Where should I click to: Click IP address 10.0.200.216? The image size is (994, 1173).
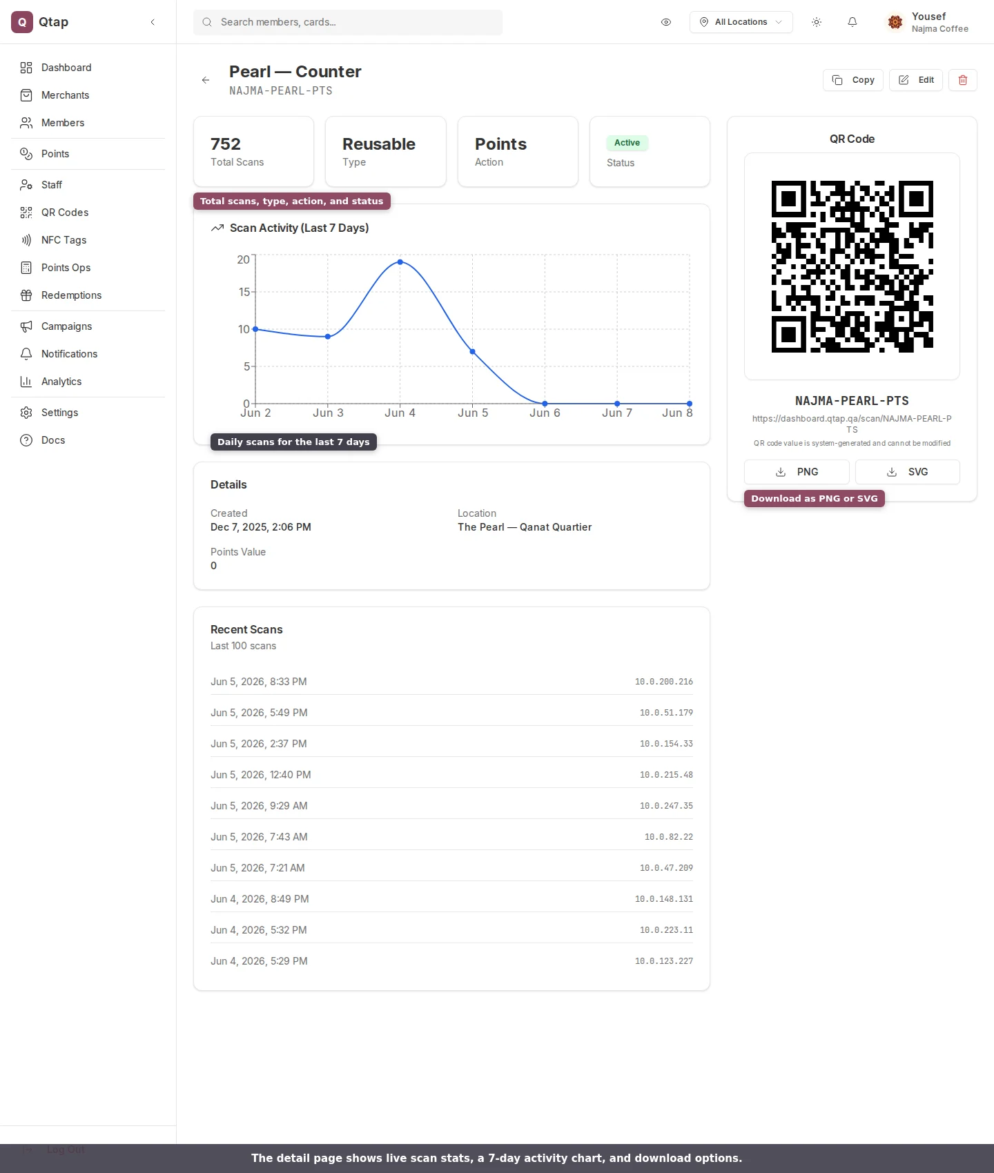pyautogui.click(x=664, y=682)
